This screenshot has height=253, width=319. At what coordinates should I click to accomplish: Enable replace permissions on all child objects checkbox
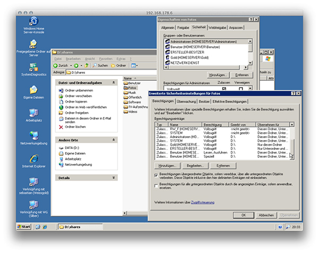pyautogui.click(x=156, y=185)
